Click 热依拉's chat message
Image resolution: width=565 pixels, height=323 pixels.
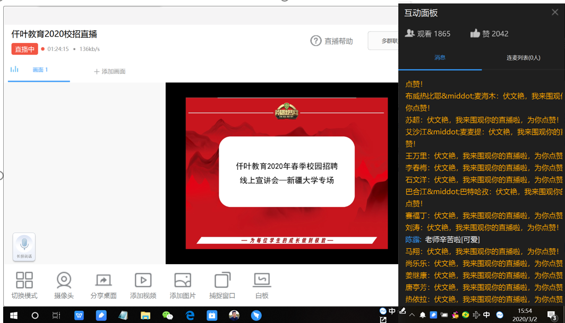coord(484,299)
